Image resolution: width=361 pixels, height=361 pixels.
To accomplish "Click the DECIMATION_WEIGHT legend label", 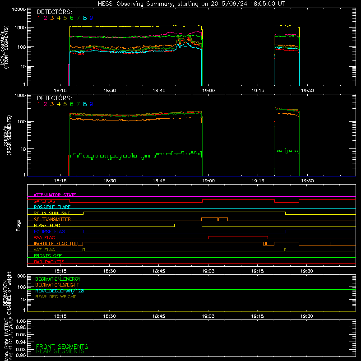I will click(57, 285).
